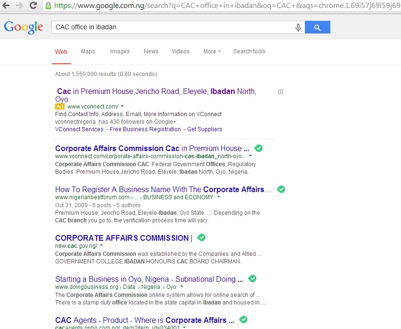The width and height of the screenshot is (401, 329).
Task: Click the new.cac.gov.ng/ URL text
Action: pos(76,246)
